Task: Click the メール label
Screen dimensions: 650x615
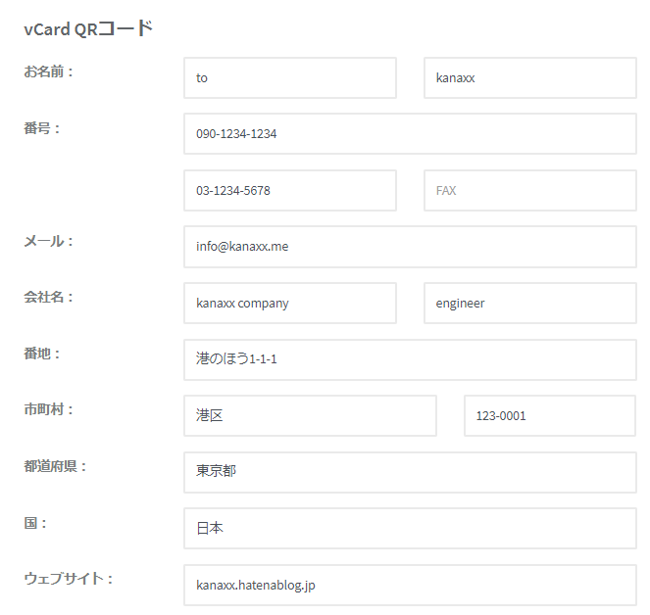Action: [48, 241]
